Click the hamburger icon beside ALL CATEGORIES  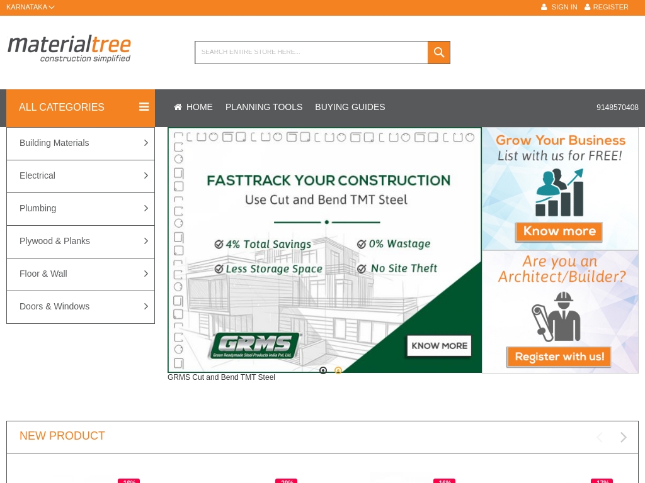(x=144, y=107)
